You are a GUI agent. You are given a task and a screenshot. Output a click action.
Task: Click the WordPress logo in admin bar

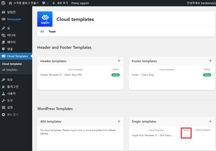[x=3, y=3]
